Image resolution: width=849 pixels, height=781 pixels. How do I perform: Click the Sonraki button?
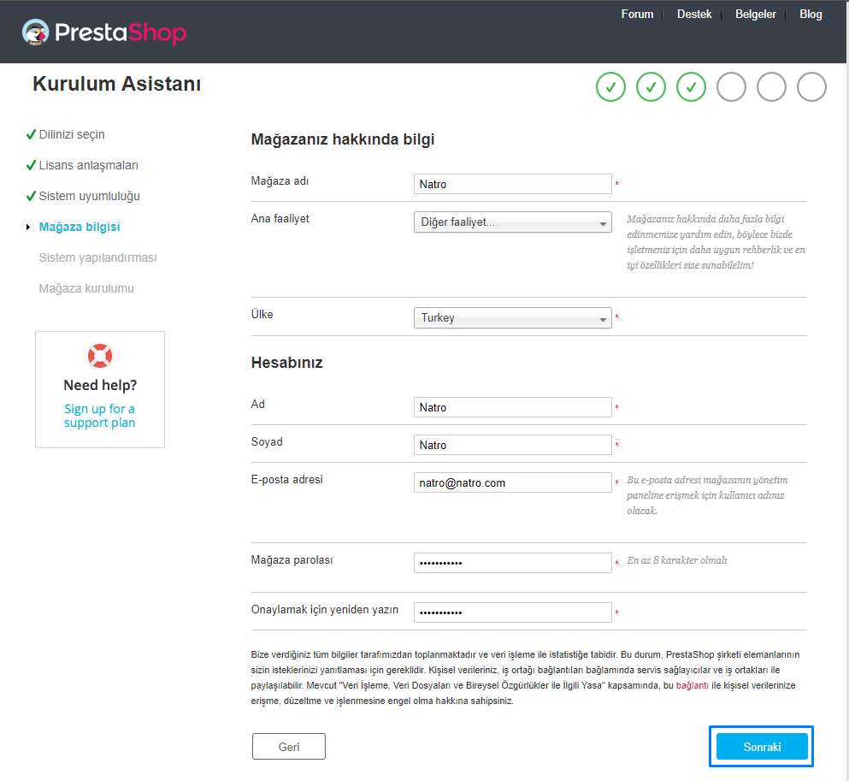(762, 747)
